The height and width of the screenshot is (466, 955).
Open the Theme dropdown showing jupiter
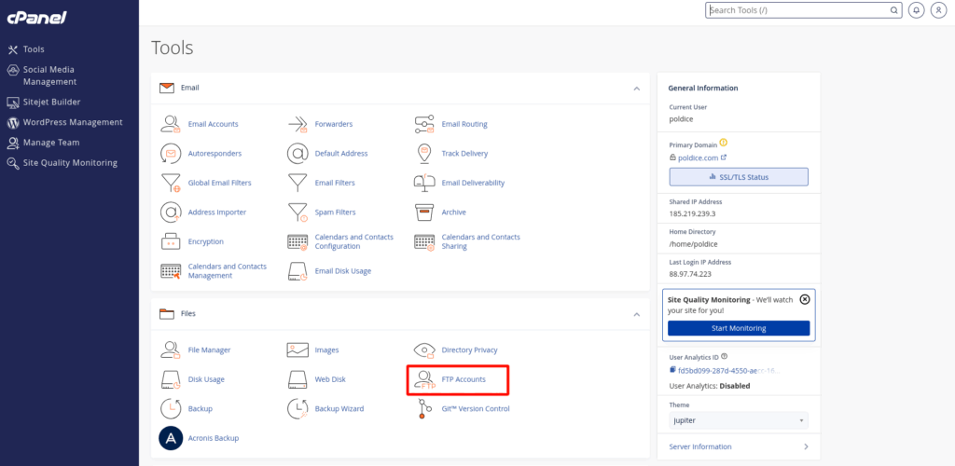738,420
